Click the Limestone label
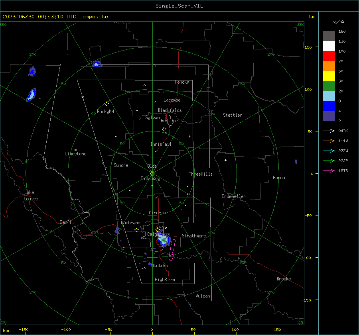The width and height of the screenshot is (359, 335). [x=75, y=154]
